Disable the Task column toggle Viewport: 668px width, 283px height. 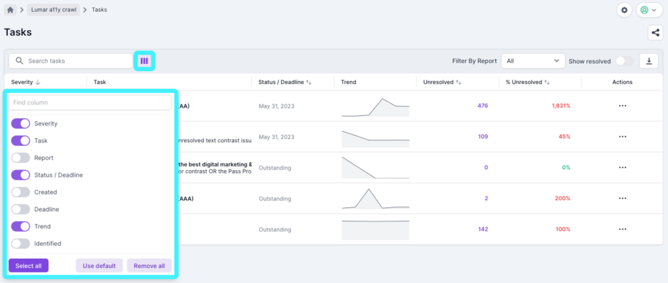(x=20, y=140)
